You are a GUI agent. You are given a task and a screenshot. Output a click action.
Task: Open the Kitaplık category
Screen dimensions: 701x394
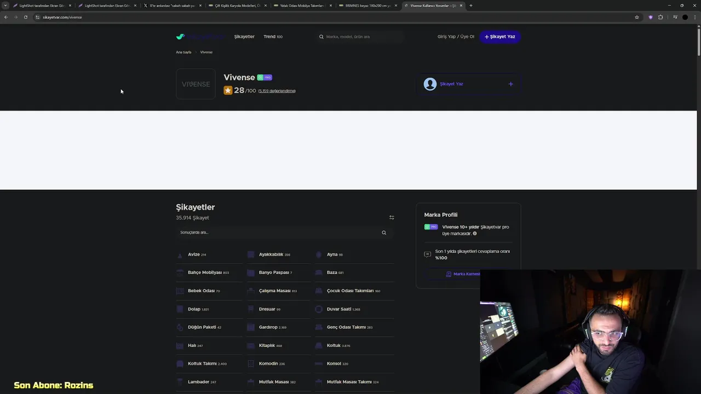click(x=279, y=346)
